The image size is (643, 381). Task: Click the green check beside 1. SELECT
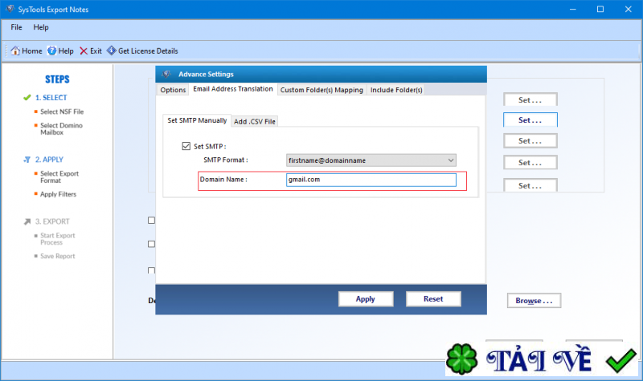click(27, 97)
